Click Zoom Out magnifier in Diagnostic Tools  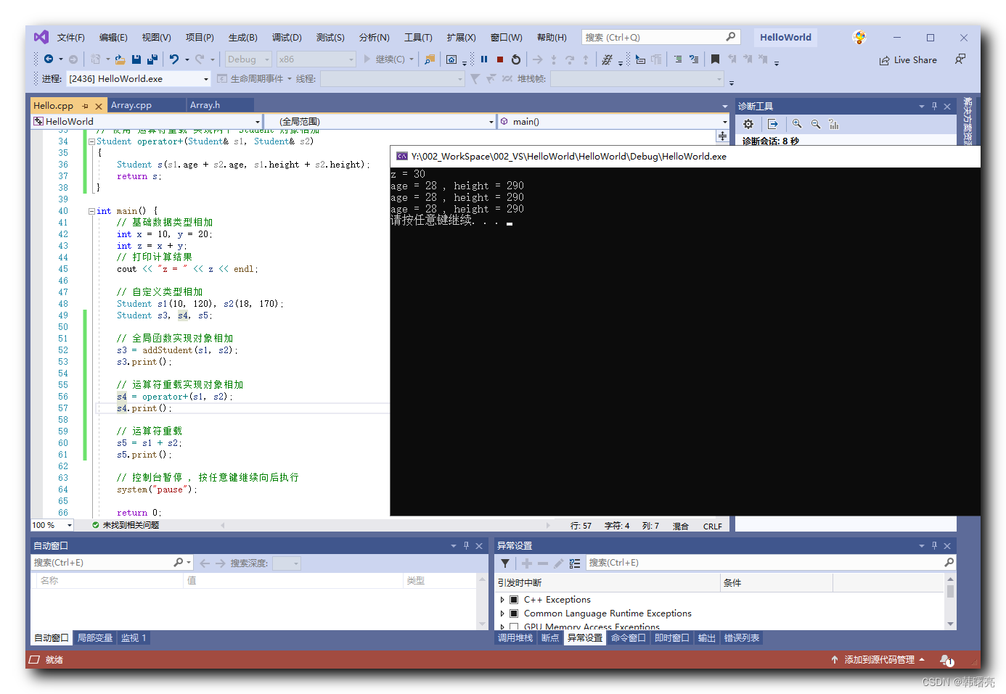click(x=816, y=124)
